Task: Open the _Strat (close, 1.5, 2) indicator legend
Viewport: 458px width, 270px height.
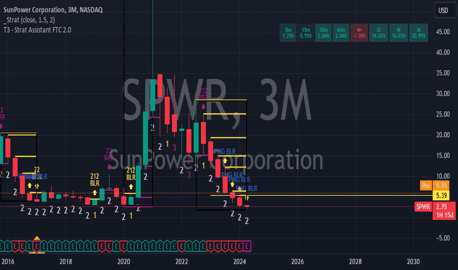Action: [x=29, y=20]
